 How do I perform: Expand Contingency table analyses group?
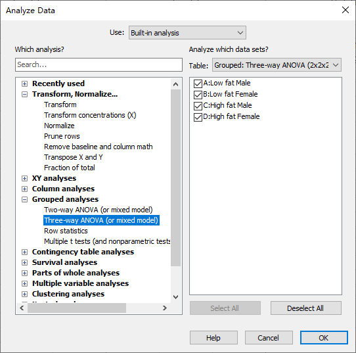(x=24, y=252)
